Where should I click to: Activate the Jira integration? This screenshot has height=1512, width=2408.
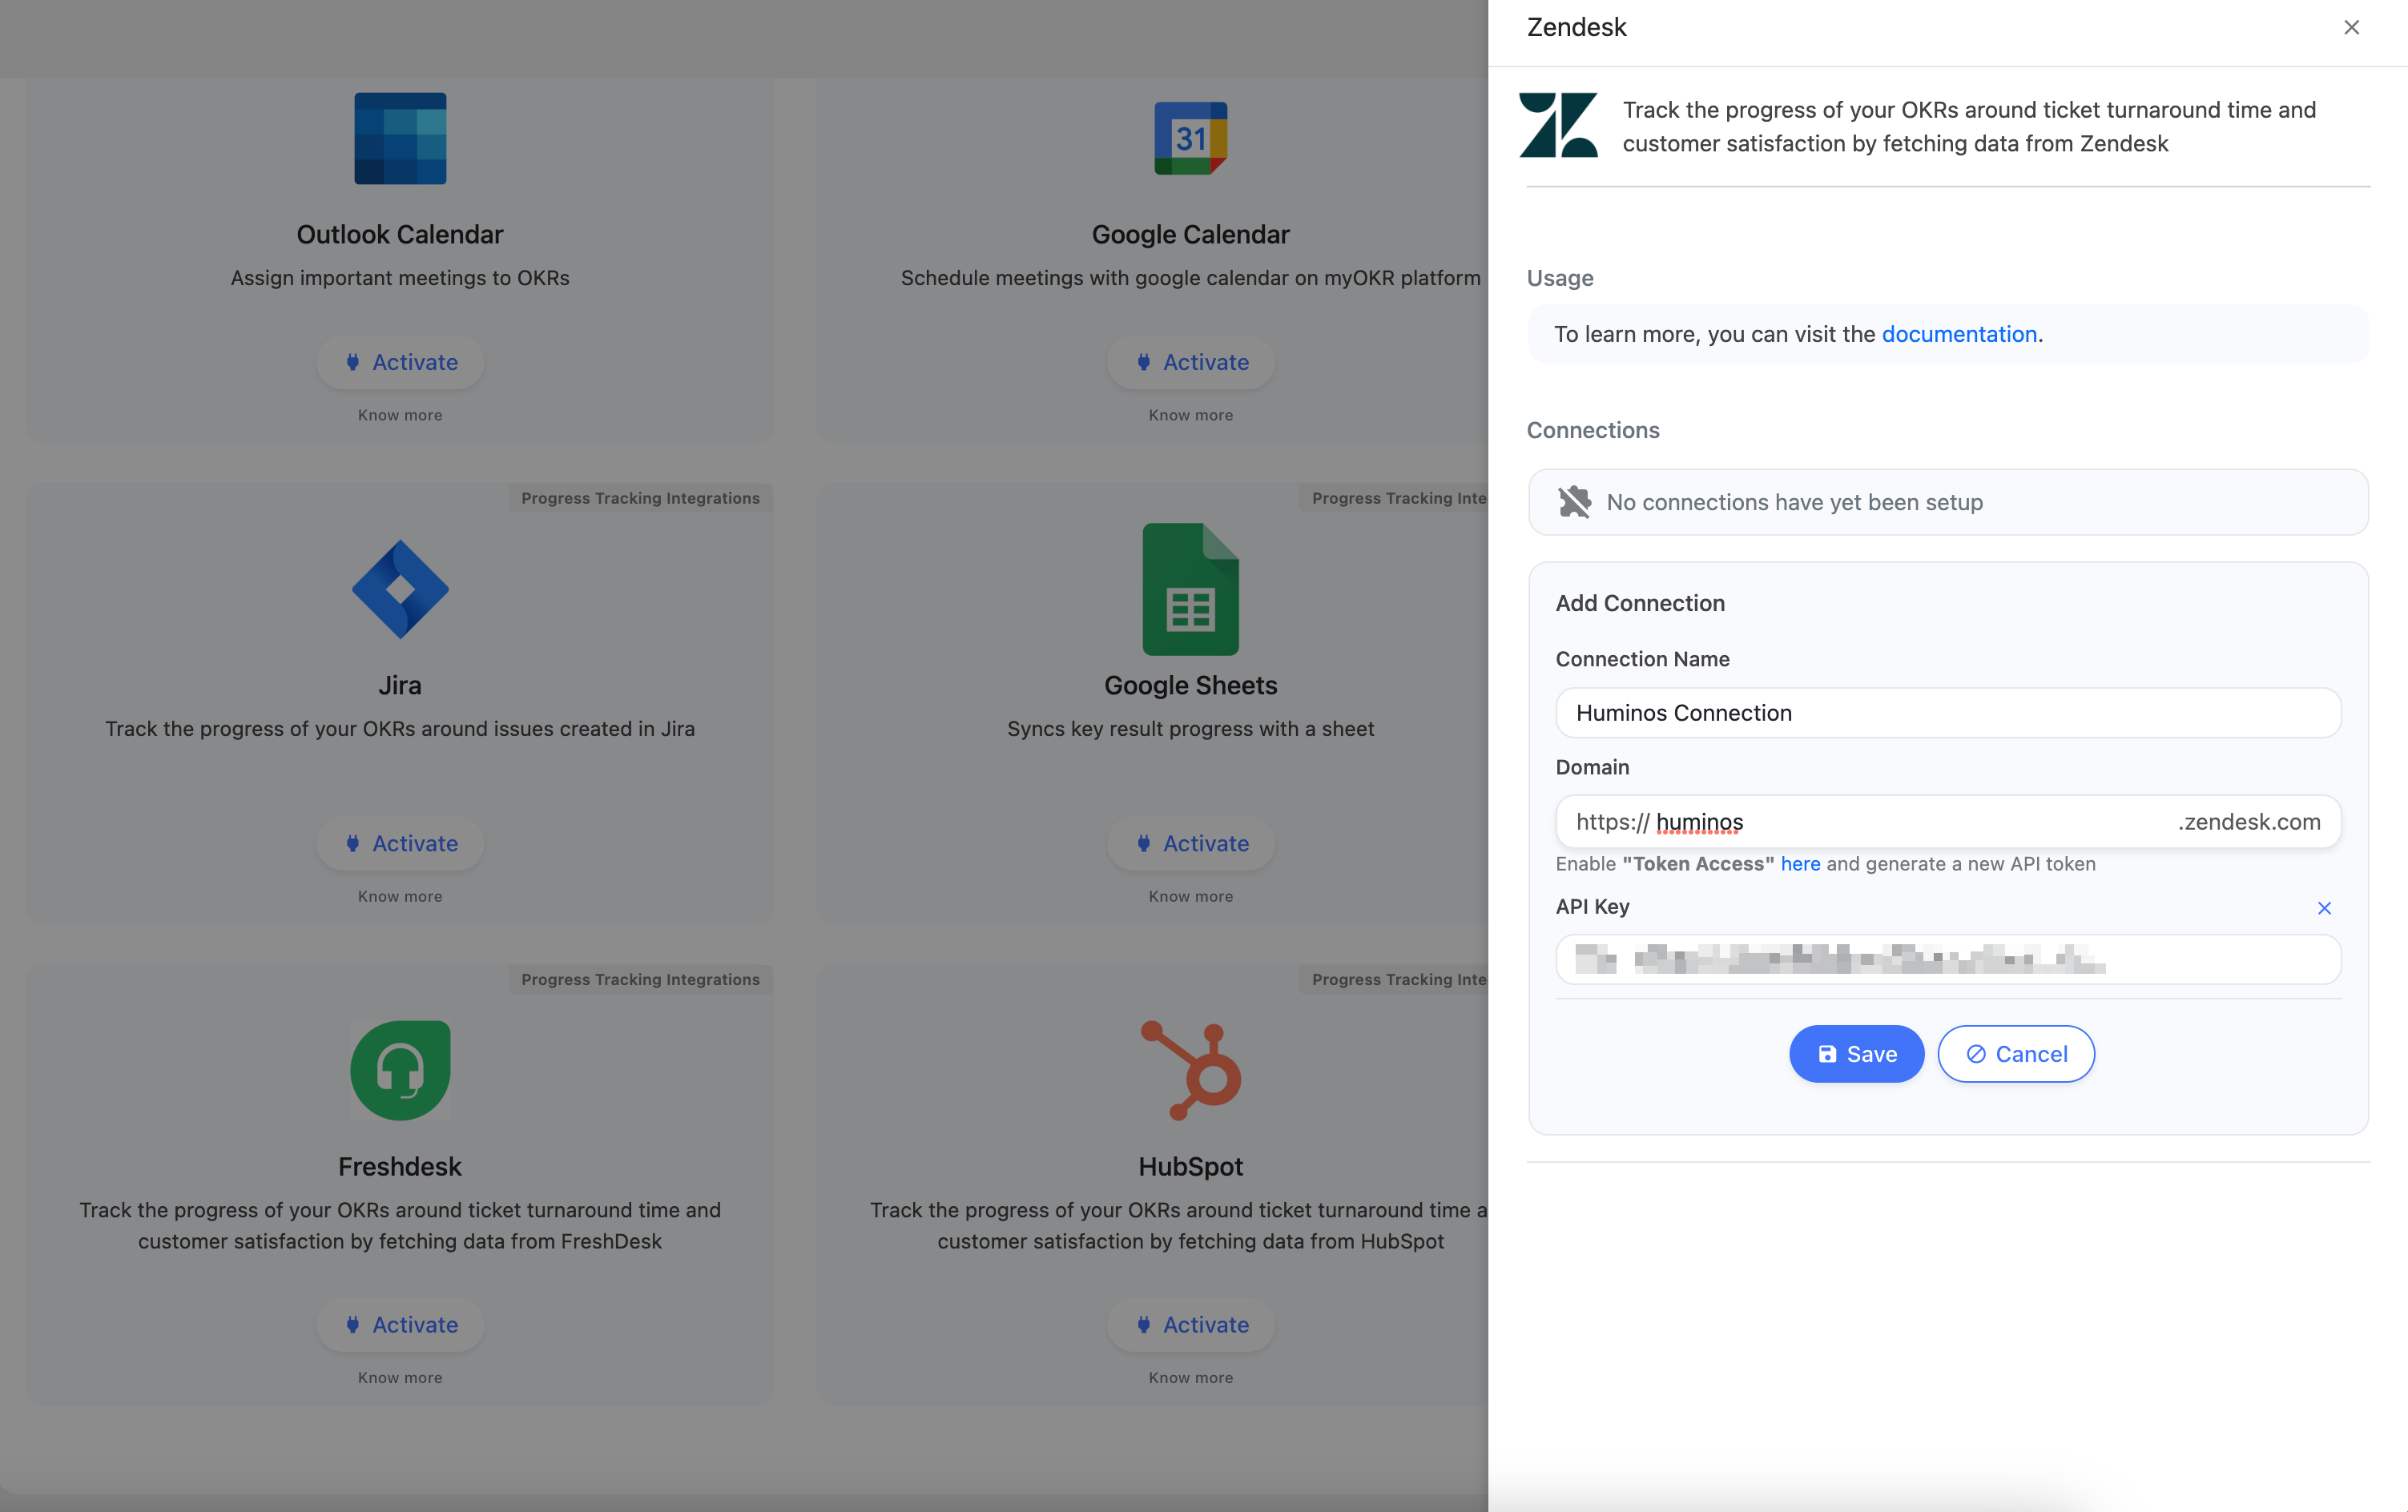tap(400, 843)
